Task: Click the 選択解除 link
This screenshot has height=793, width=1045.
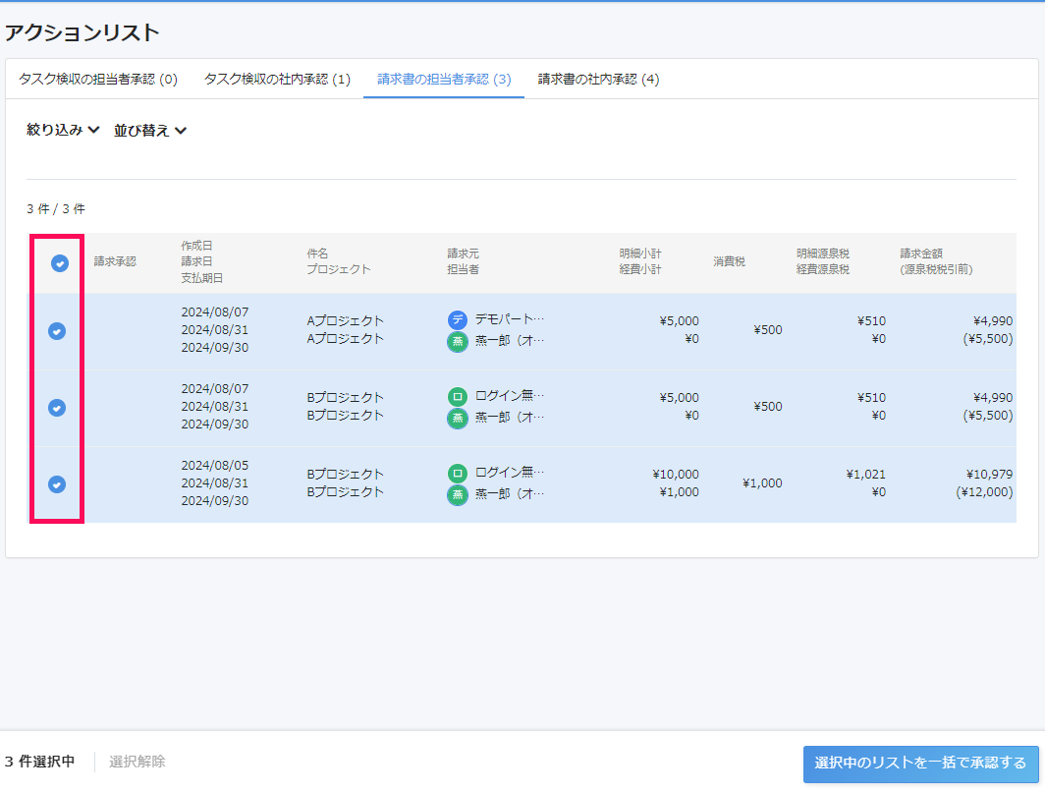Action: 137,762
